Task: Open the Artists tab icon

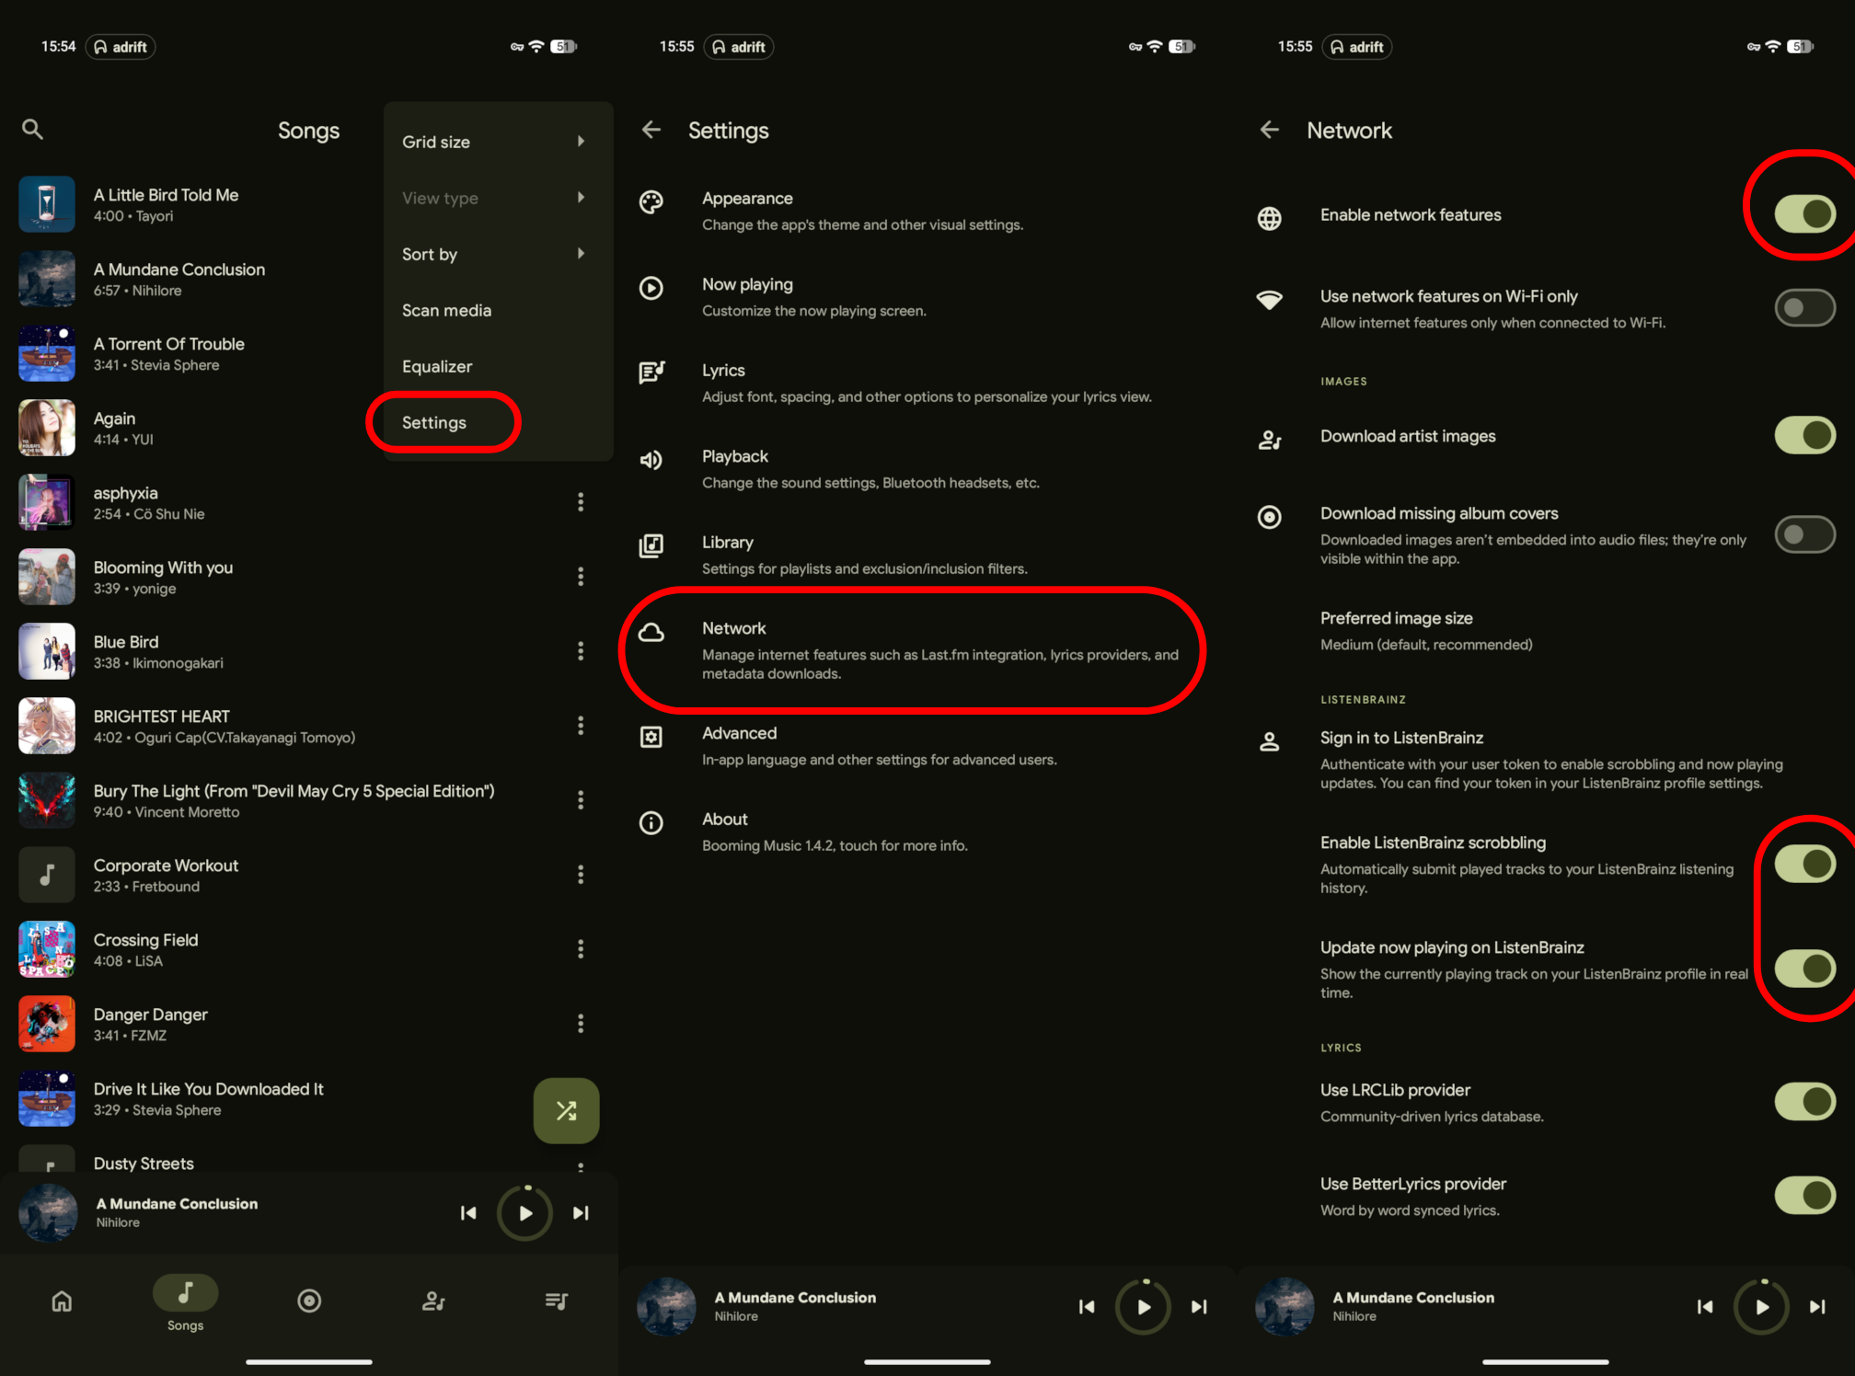Action: 433,1301
